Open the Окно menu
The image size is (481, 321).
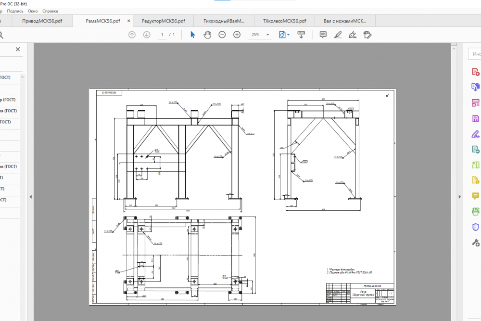(x=33, y=11)
